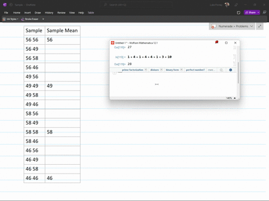Close the Mathematica window
Image resolution: width=269 pixels, height=201 pixels.
tap(235, 43)
